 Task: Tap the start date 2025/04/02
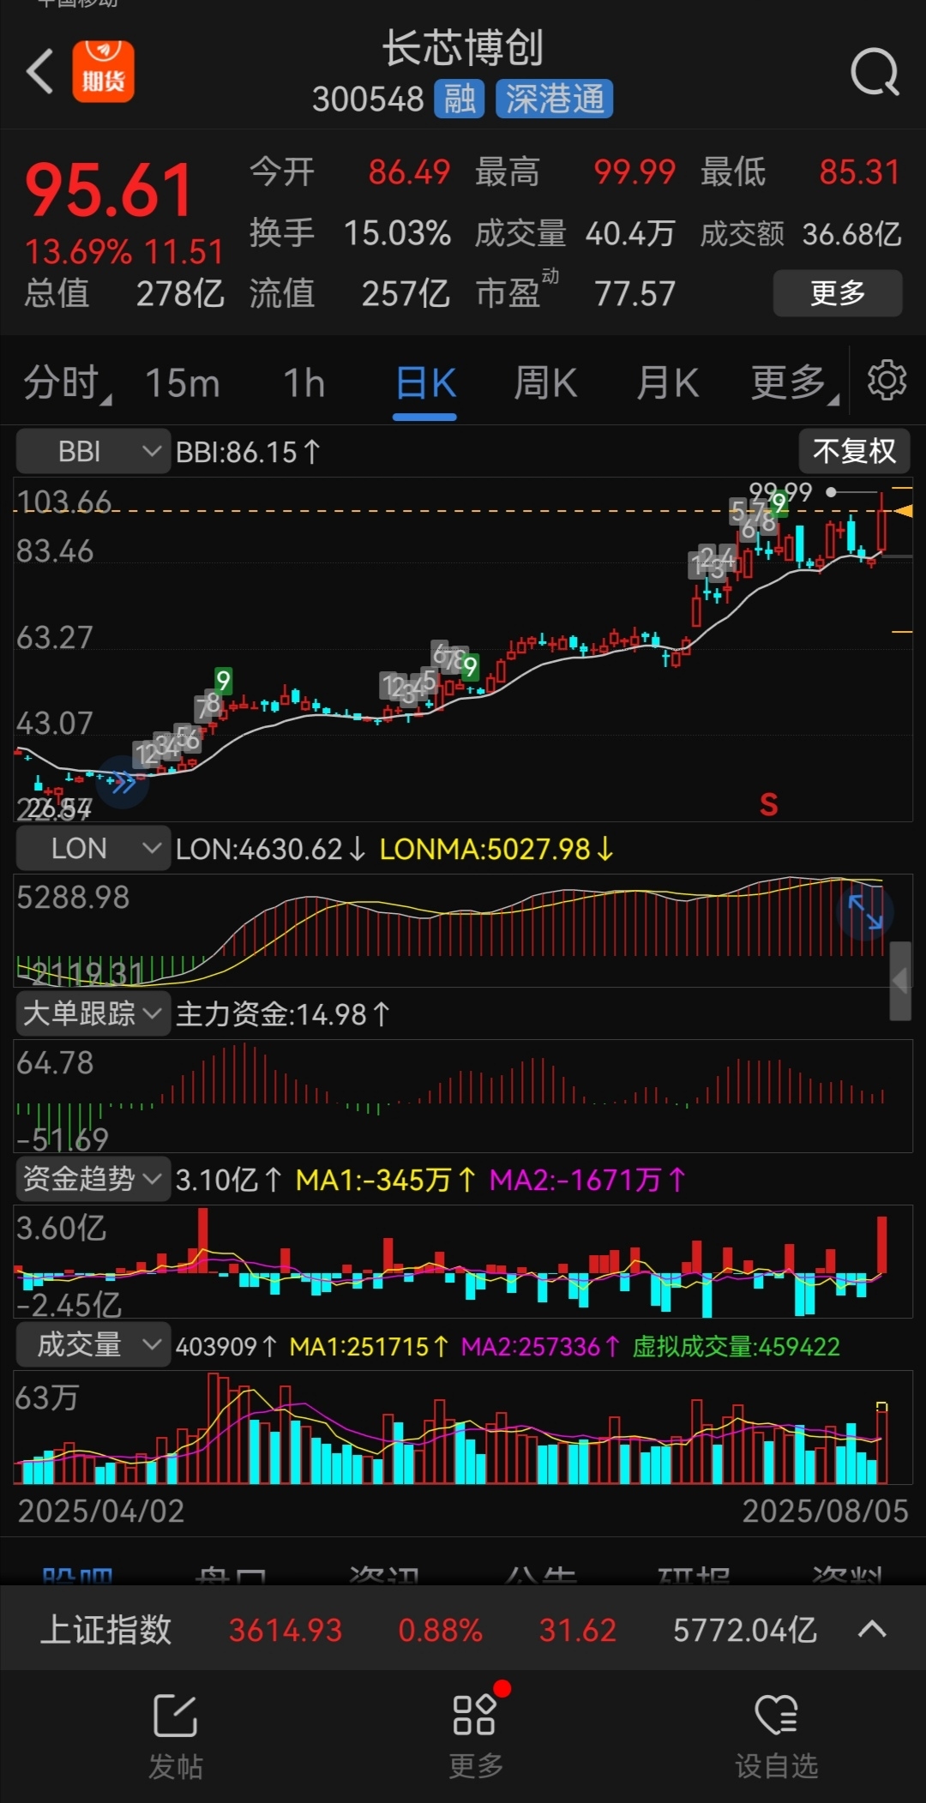[101, 1511]
